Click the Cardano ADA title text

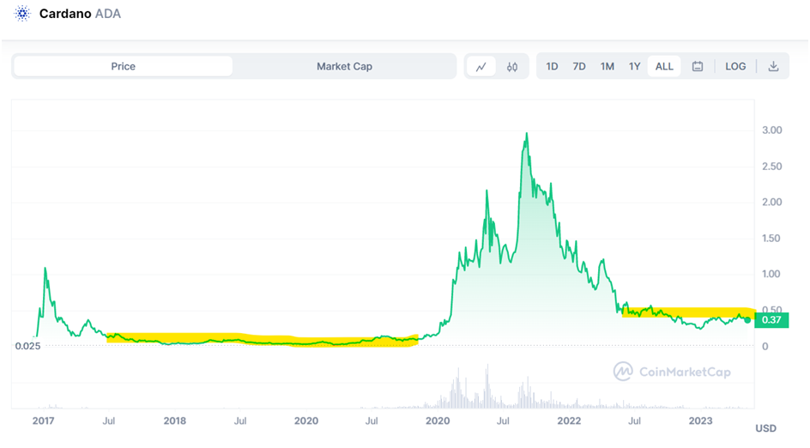(80, 14)
